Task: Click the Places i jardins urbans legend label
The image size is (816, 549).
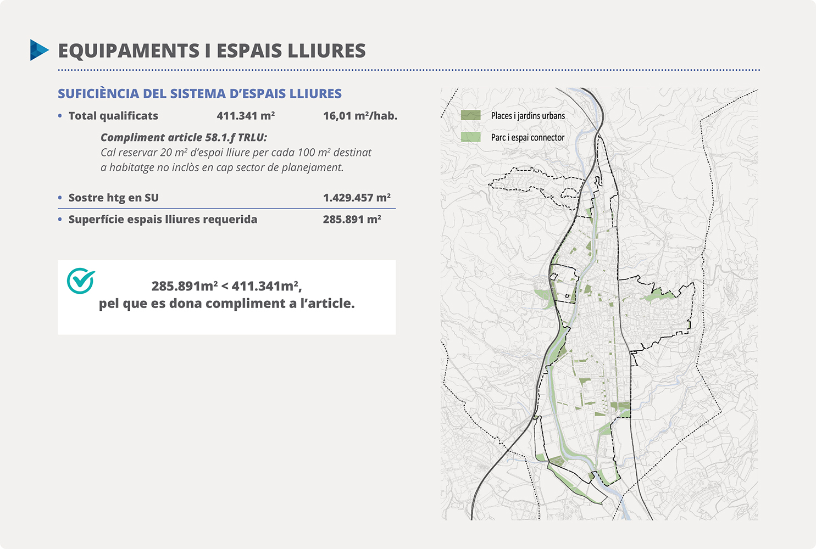Action: [x=528, y=116]
